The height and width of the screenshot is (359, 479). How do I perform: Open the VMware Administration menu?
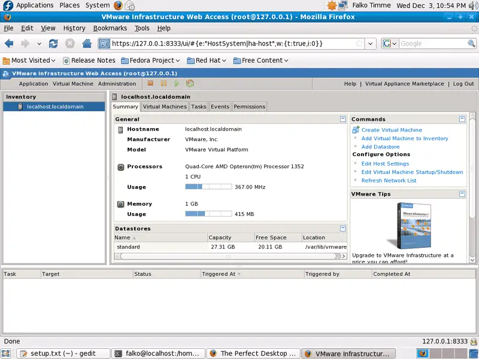117,84
